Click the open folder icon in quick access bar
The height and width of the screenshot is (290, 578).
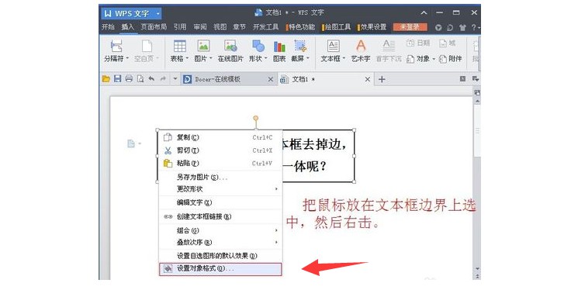tap(106, 79)
